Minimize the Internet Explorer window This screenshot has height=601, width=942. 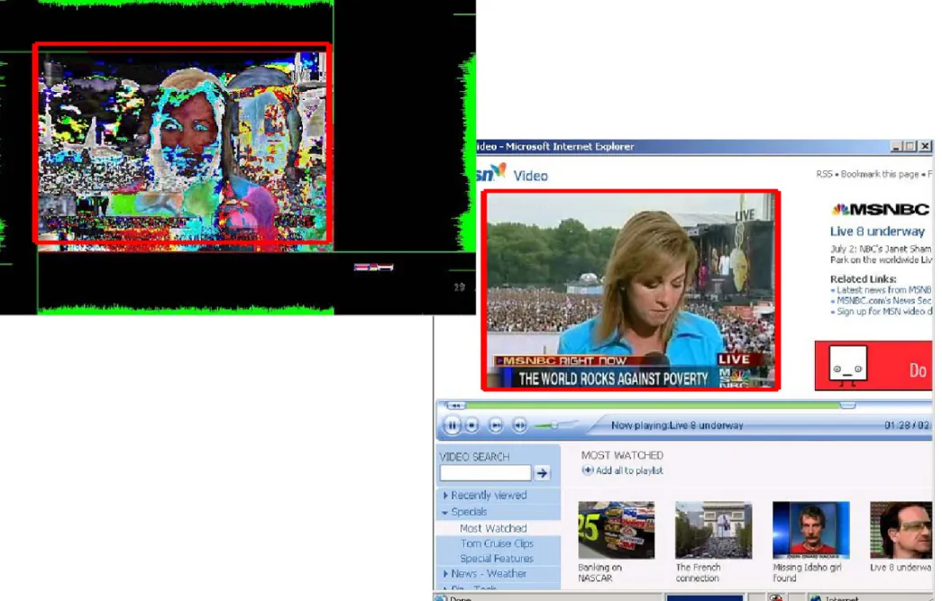click(897, 147)
